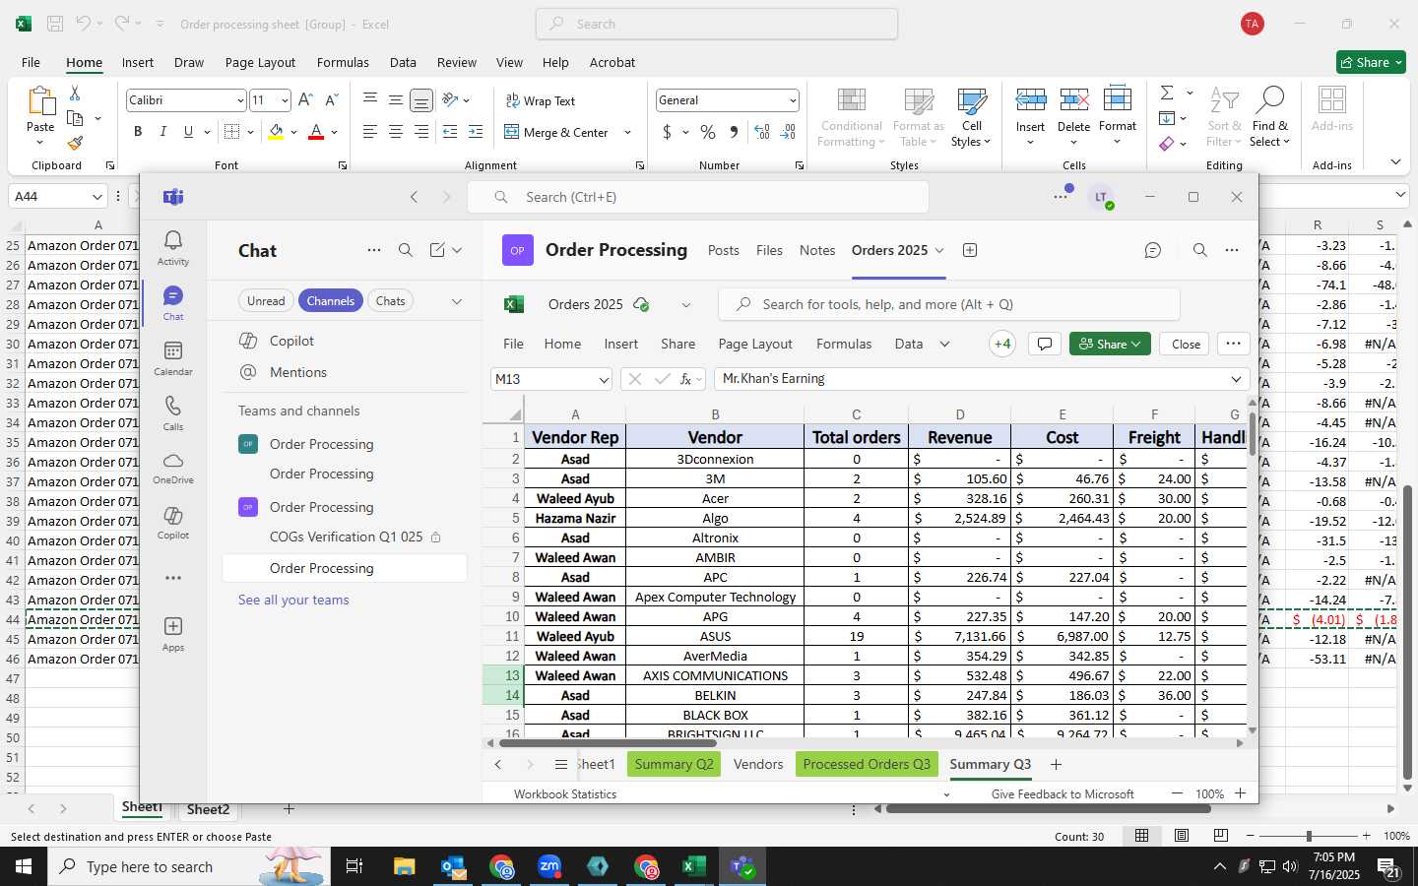Viewport: 1418px width, 886px height.
Task: Click the search icon in Chat pane
Action: click(x=406, y=250)
